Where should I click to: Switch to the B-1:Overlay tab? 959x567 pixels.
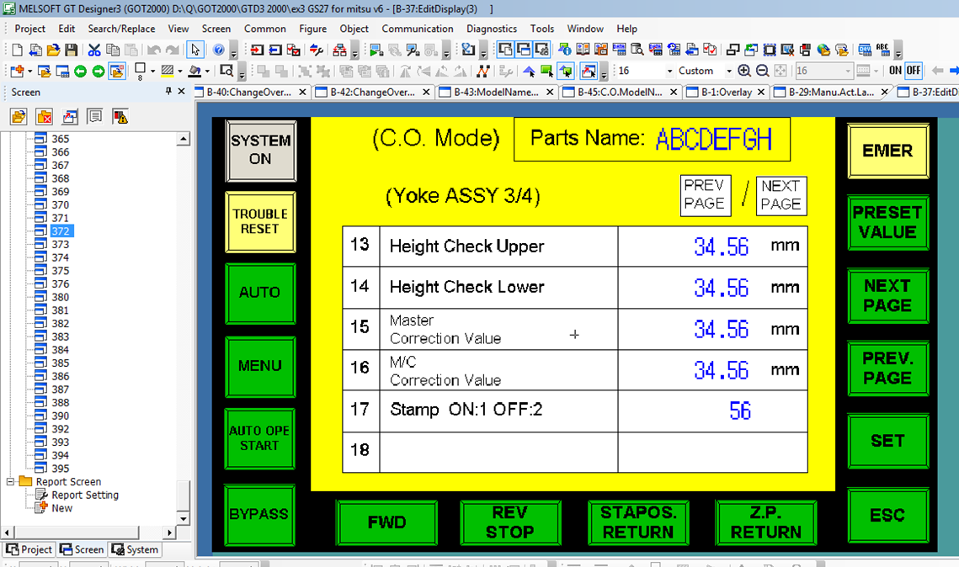(726, 93)
